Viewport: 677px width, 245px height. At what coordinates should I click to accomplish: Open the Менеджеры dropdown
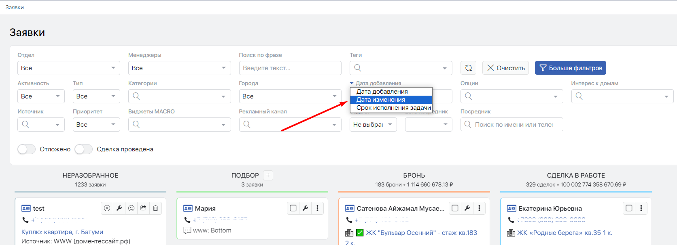coord(179,68)
